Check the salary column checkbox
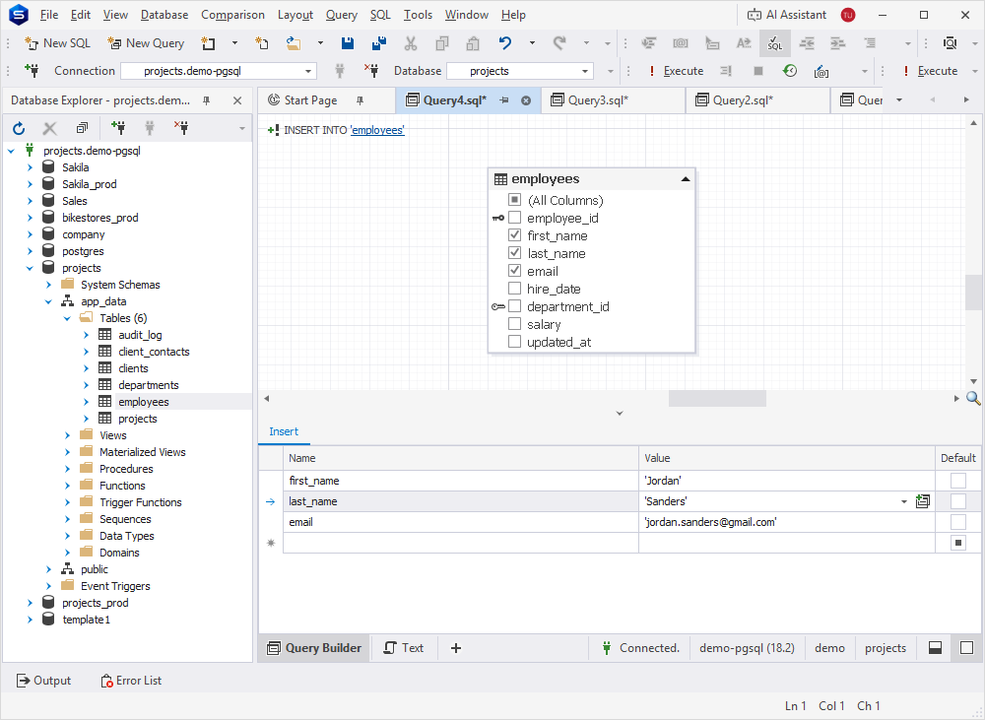The image size is (985, 720). click(x=514, y=324)
